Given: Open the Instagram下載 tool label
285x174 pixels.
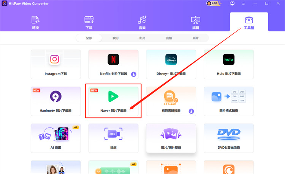Looking at the screenshot, I should (55, 74).
